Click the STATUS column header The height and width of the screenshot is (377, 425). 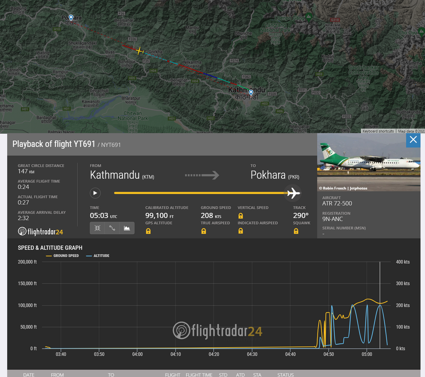[286, 374]
